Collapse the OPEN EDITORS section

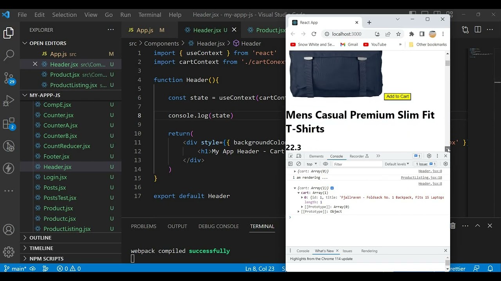(x=48, y=43)
